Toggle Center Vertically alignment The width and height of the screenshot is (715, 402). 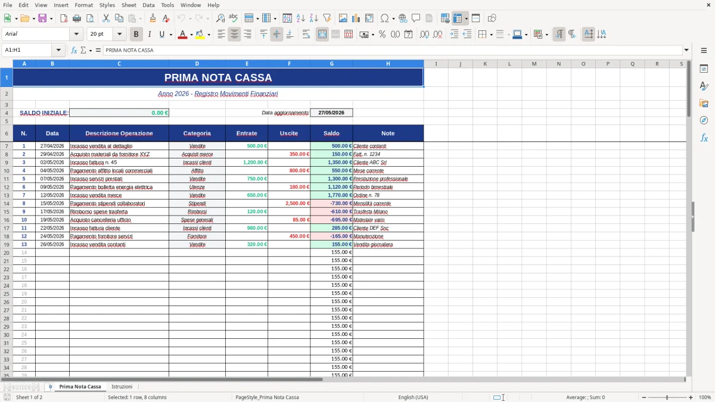pyautogui.click(x=276, y=35)
